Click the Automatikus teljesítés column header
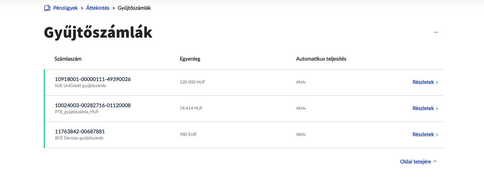484x191 pixels. [x=321, y=59]
